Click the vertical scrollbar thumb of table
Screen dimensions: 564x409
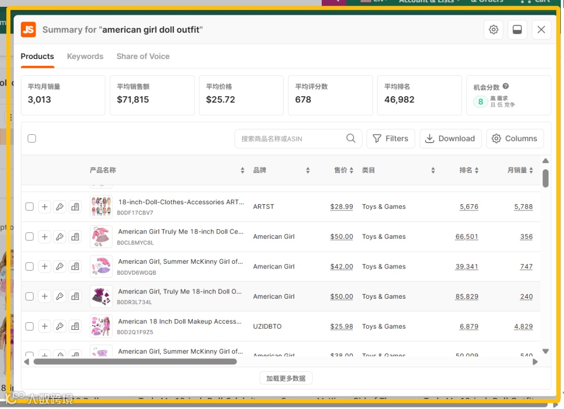pyautogui.click(x=546, y=179)
